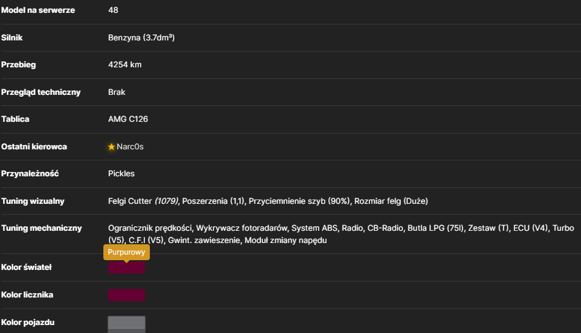Click Ogranicznik prędkości in mechanical tuning
The height and width of the screenshot is (333, 581).
150,228
